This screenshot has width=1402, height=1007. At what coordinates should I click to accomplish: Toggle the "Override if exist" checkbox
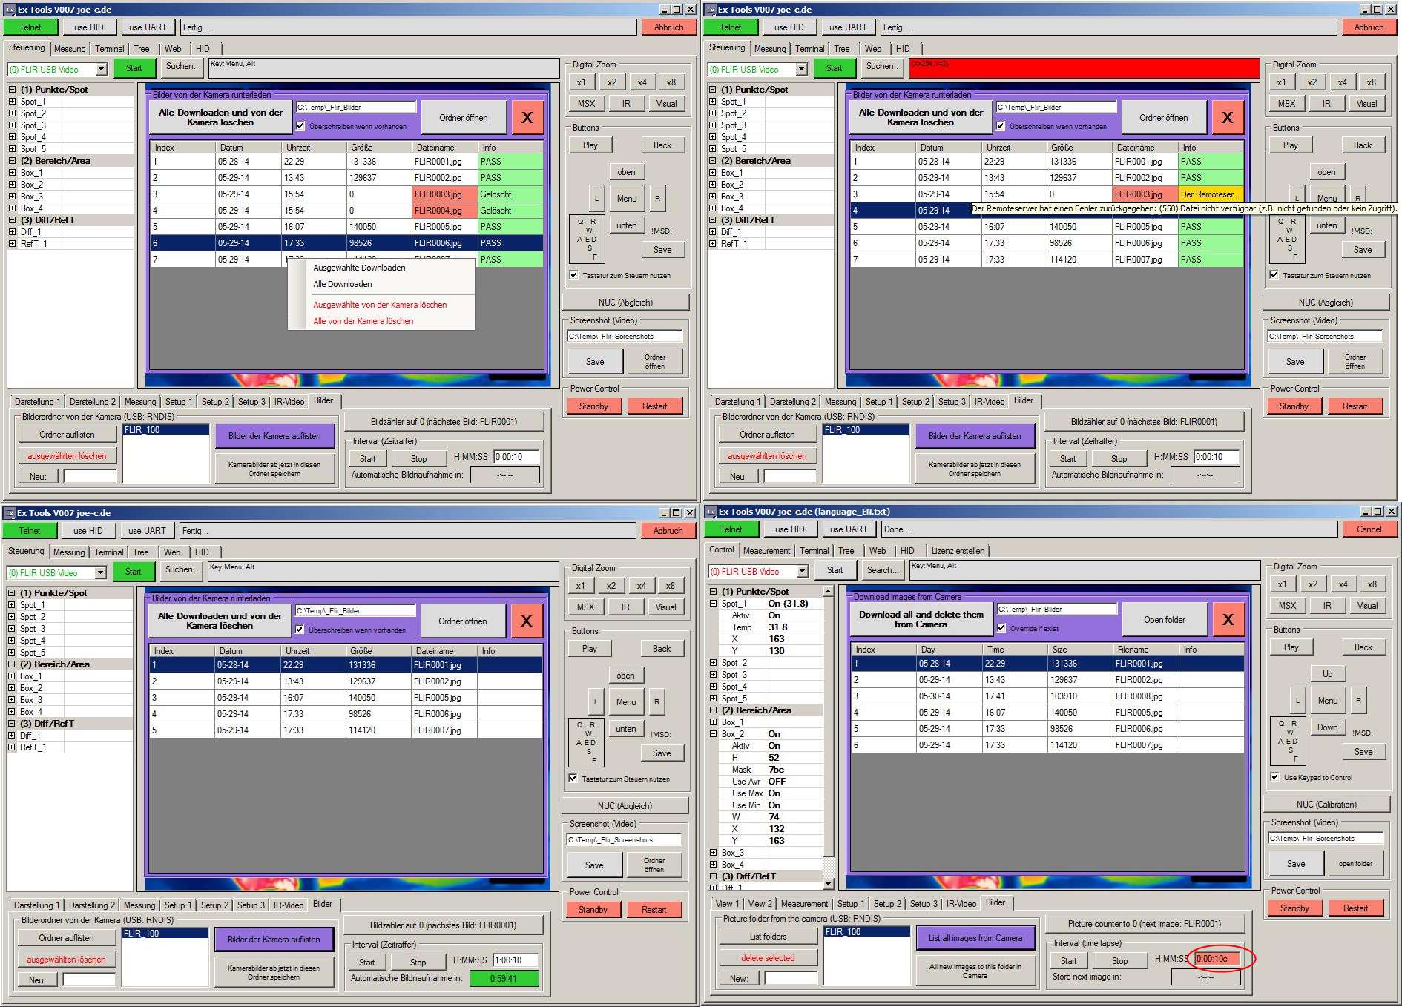tap(1001, 628)
